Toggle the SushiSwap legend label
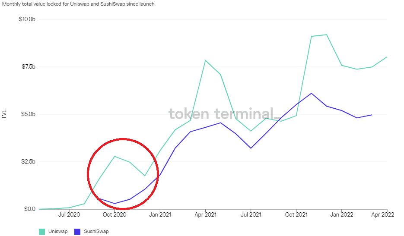The image size is (404, 236). coord(96,231)
